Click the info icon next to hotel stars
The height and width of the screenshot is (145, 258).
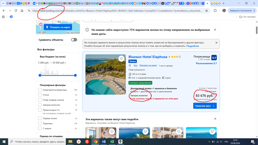180,57
